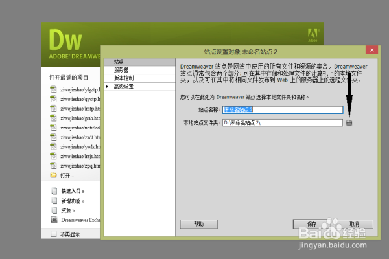Click the document icon beside 新增功能
Image resolution: width=389 pixels, height=259 pixels.
pyautogui.click(x=54, y=201)
